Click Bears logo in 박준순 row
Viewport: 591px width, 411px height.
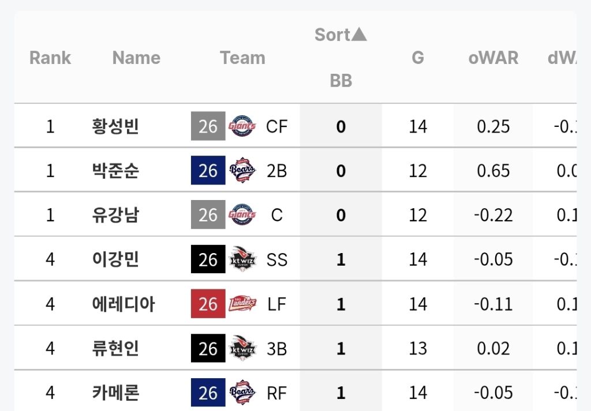click(x=242, y=171)
